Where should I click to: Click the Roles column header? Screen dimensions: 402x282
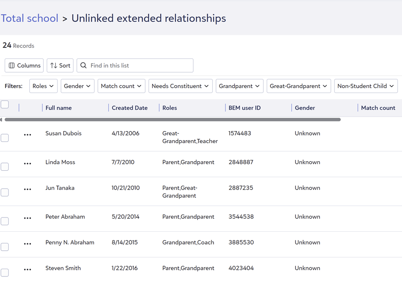(170, 108)
